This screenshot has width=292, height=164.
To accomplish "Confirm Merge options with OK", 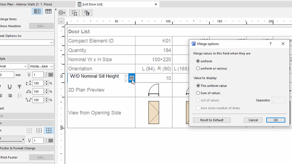I will (x=276, y=120).
